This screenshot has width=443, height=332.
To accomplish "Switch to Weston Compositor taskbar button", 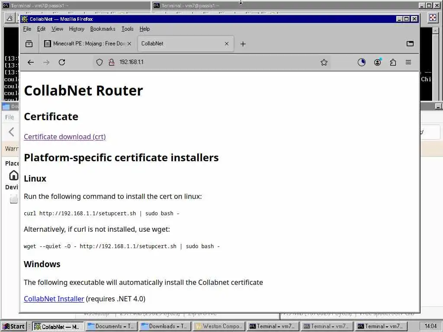I will coord(218,326).
